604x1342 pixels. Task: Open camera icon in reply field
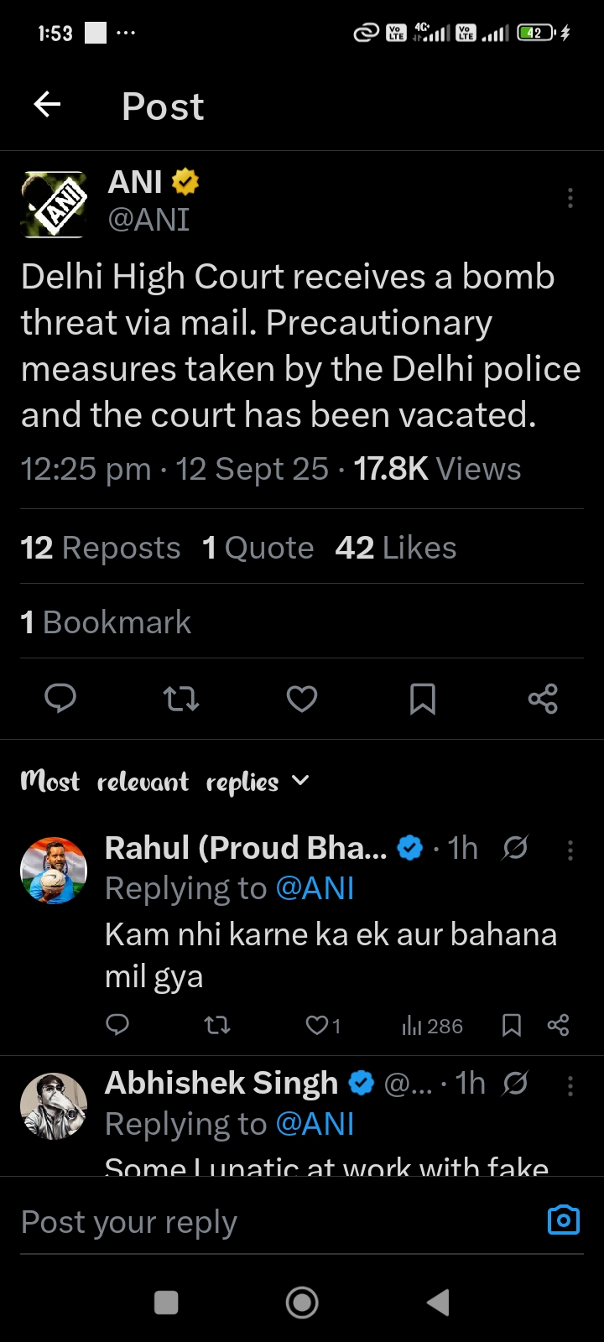pyautogui.click(x=563, y=1220)
